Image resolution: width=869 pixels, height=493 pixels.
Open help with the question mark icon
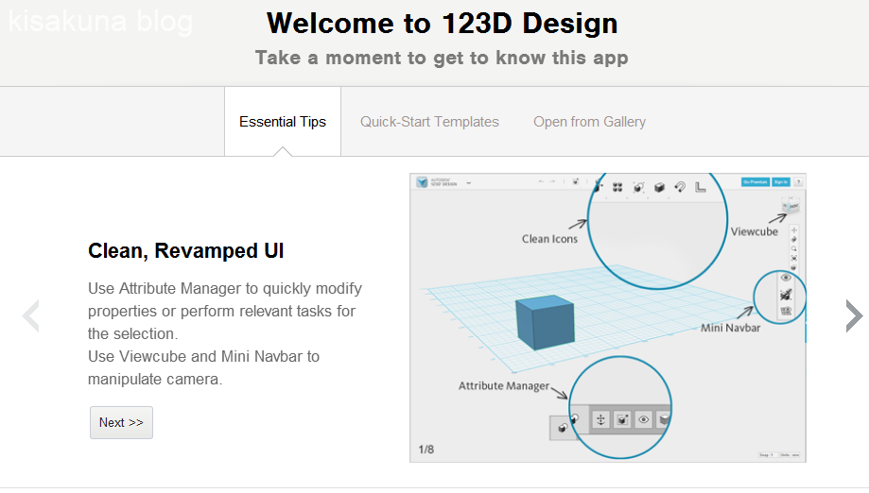[798, 182]
